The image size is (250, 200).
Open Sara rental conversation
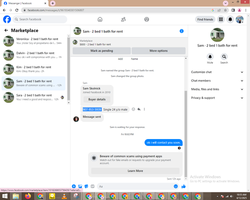point(33,97)
